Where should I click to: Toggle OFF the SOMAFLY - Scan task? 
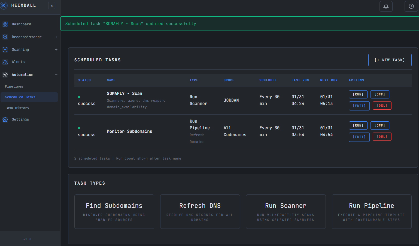tap(380, 94)
